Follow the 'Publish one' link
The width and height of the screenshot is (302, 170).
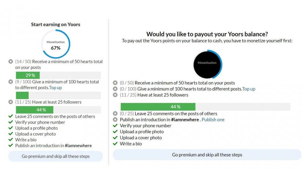pyautogui.click(x=213, y=120)
